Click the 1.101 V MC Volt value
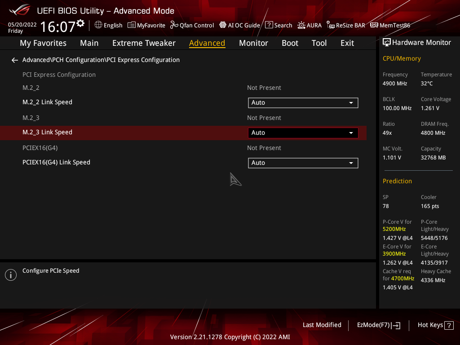Image resolution: width=460 pixels, height=345 pixels. pyautogui.click(x=392, y=158)
